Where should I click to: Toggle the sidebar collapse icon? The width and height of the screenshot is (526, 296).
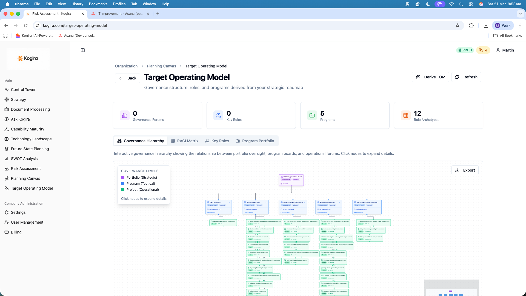pos(83,50)
